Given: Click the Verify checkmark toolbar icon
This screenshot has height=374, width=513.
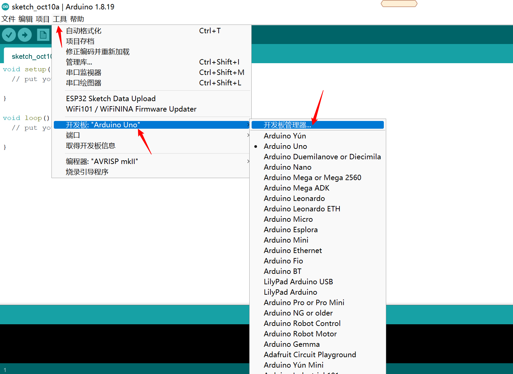Looking at the screenshot, I should pyautogui.click(x=9, y=35).
